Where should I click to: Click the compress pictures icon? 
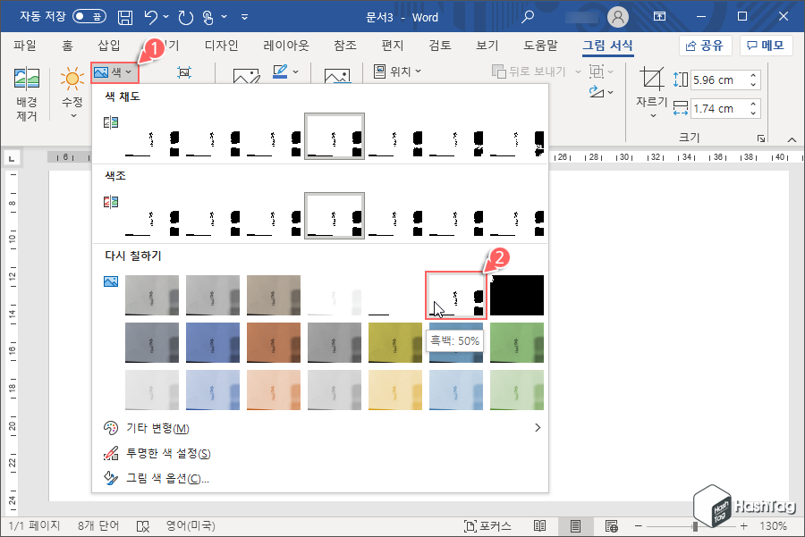(184, 72)
